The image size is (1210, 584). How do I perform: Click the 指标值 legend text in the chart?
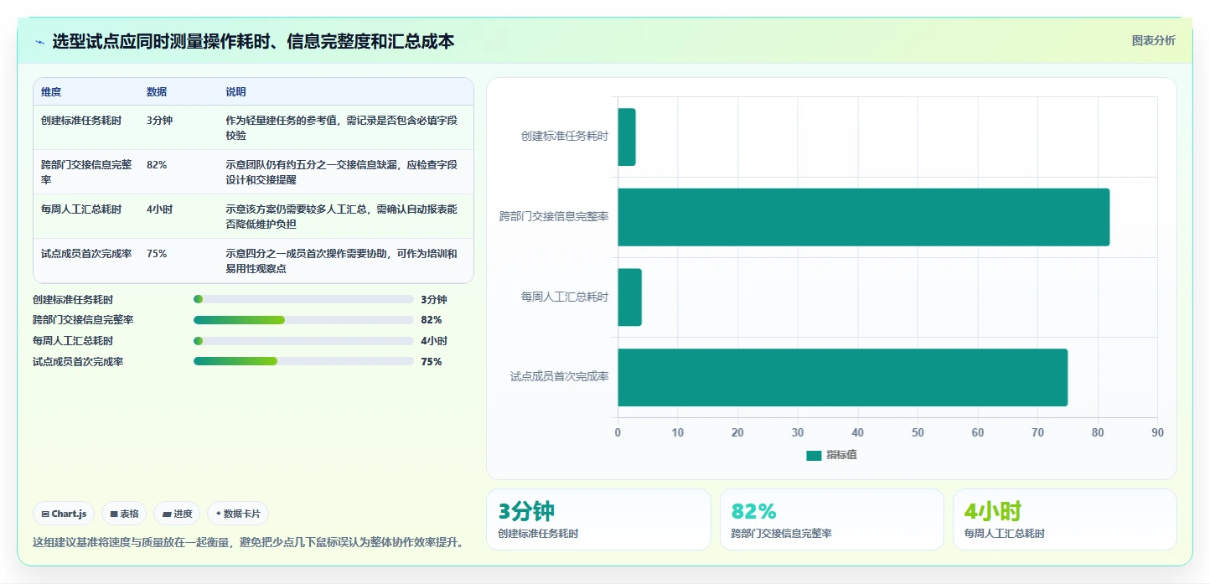point(841,455)
